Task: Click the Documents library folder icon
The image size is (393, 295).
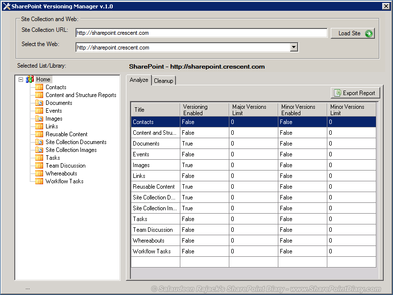Action: pos(39,103)
